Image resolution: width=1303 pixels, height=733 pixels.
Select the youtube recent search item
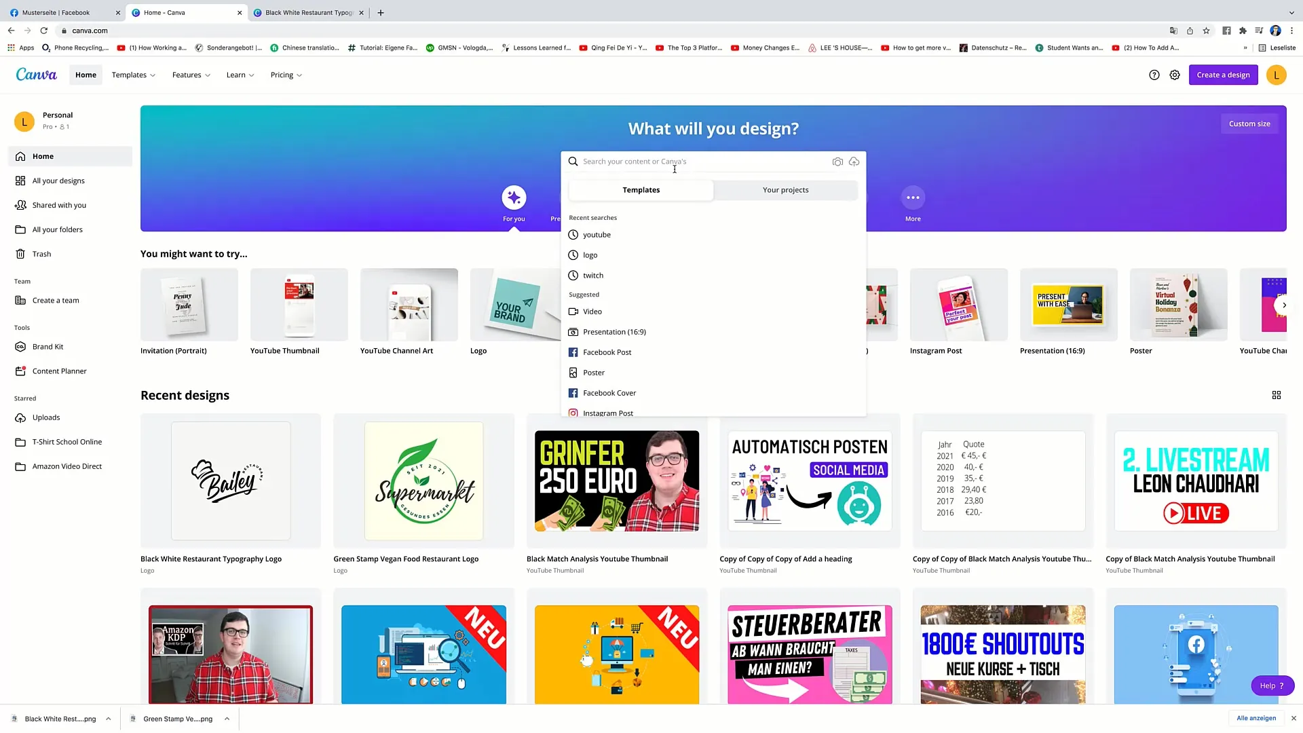[x=597, y=234]
